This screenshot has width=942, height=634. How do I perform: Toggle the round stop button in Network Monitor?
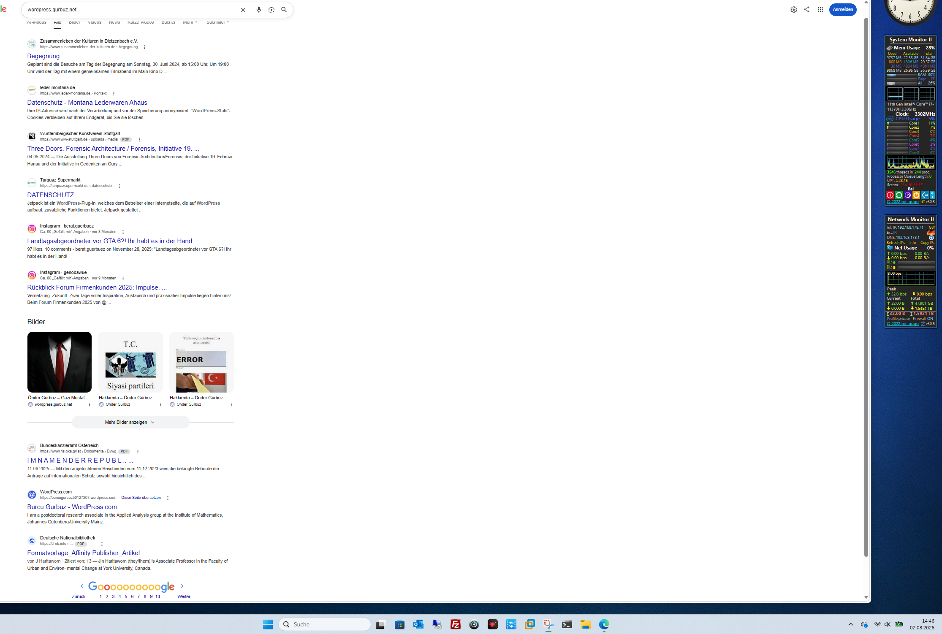coord(931,238)
